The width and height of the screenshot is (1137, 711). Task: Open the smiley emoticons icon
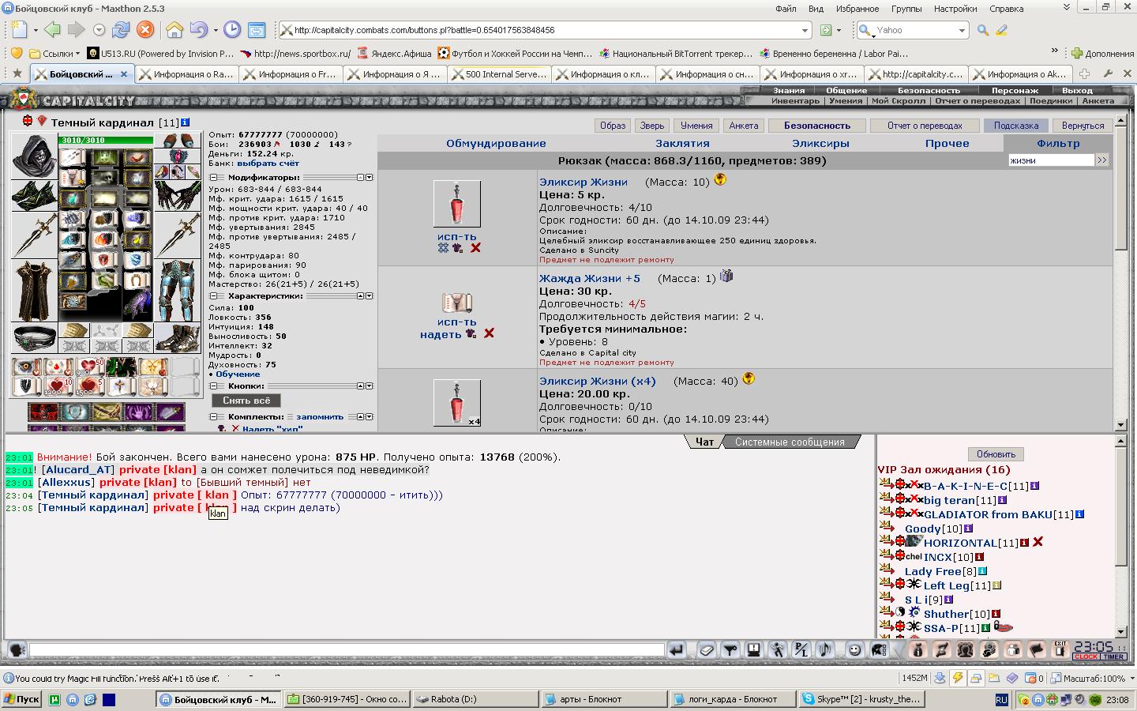tap(854, 649)
